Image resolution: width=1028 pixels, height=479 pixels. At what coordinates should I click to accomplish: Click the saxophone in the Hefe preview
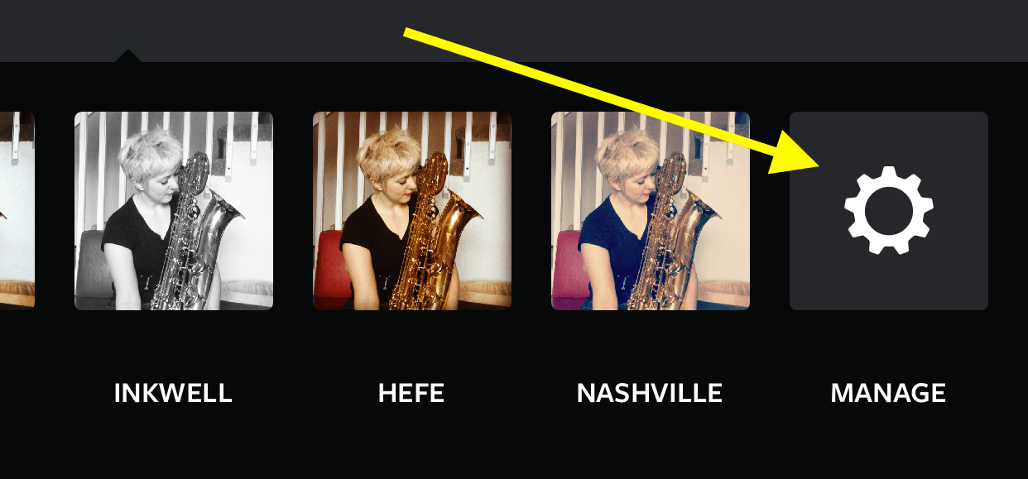point(437,240)
